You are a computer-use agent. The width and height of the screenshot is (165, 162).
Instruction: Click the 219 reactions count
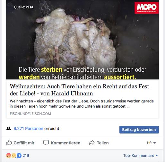pos(26,156)
